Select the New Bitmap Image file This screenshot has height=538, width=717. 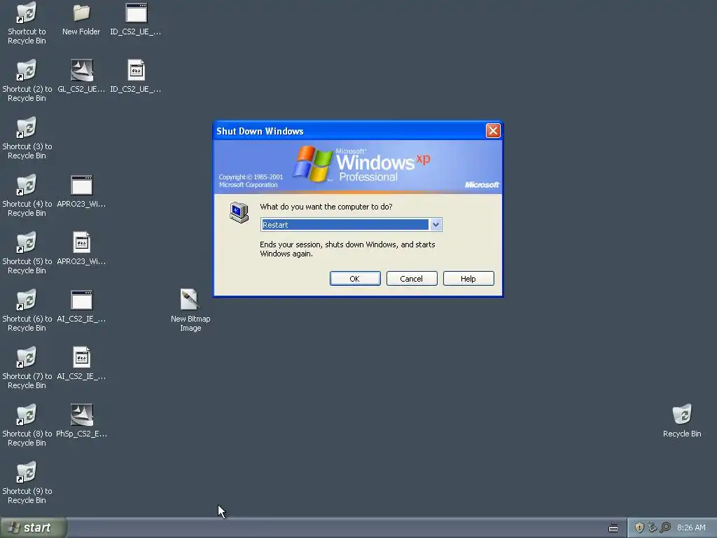(x=190, y=310)
